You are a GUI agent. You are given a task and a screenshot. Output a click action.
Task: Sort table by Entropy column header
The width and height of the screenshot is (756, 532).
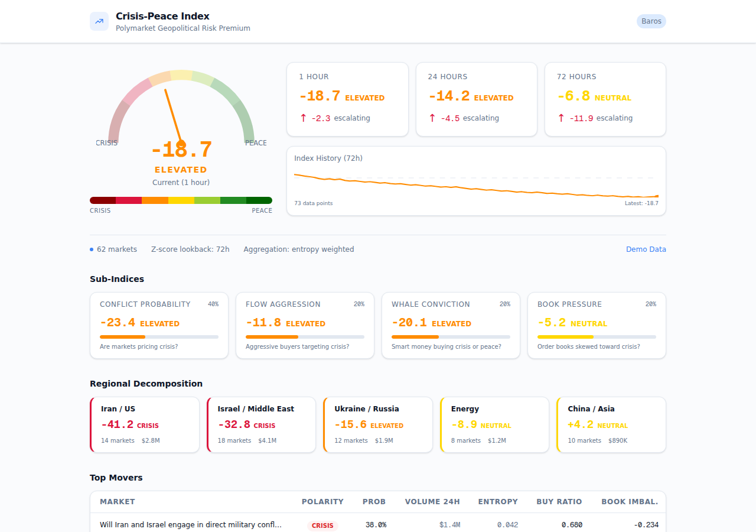pyautogui.click(x=497, y=502)
